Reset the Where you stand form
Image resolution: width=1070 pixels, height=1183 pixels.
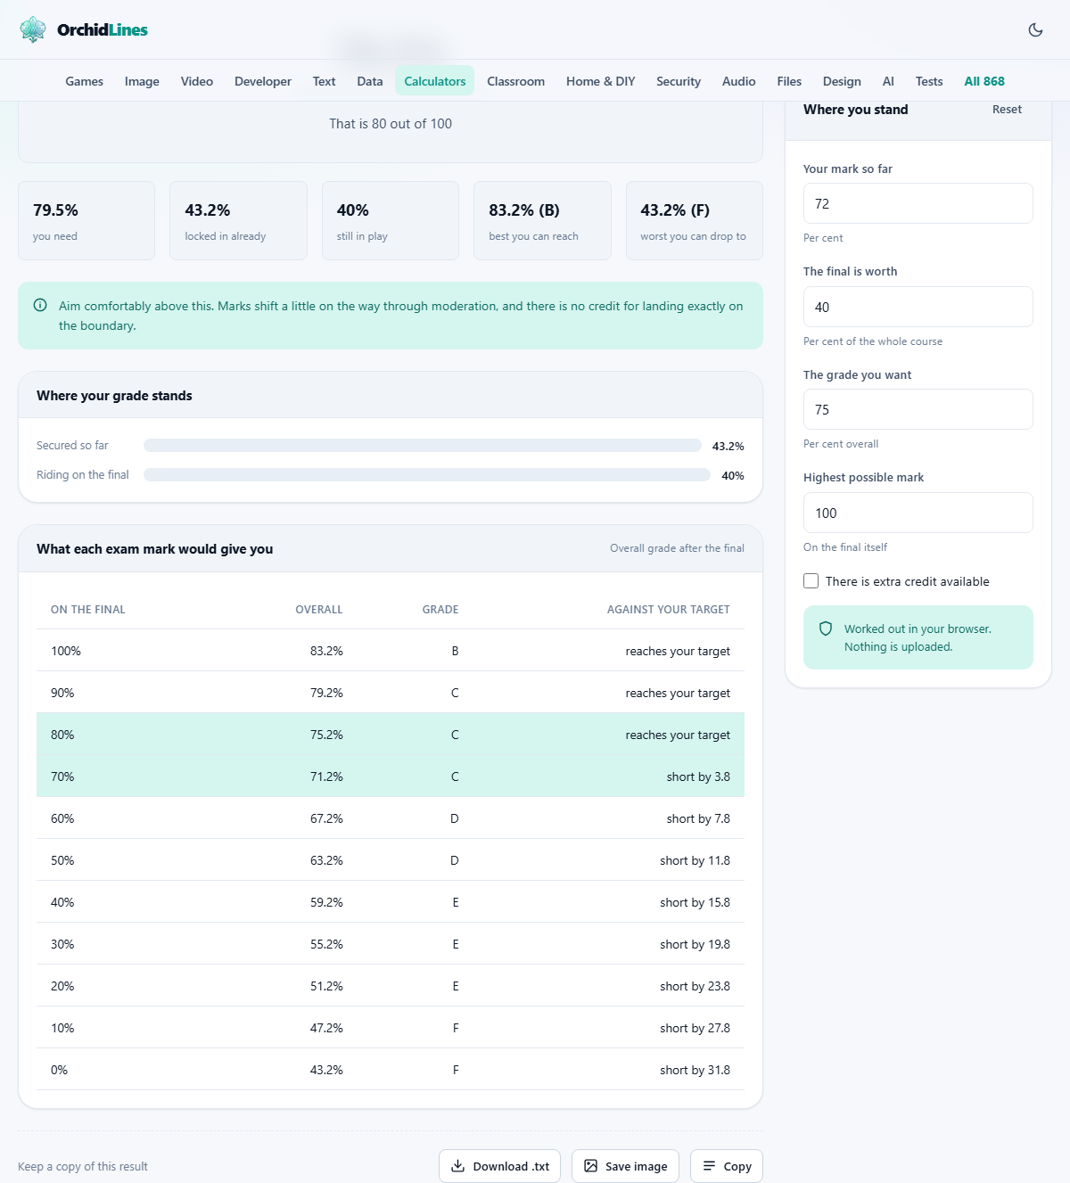tap(1007, 110)
